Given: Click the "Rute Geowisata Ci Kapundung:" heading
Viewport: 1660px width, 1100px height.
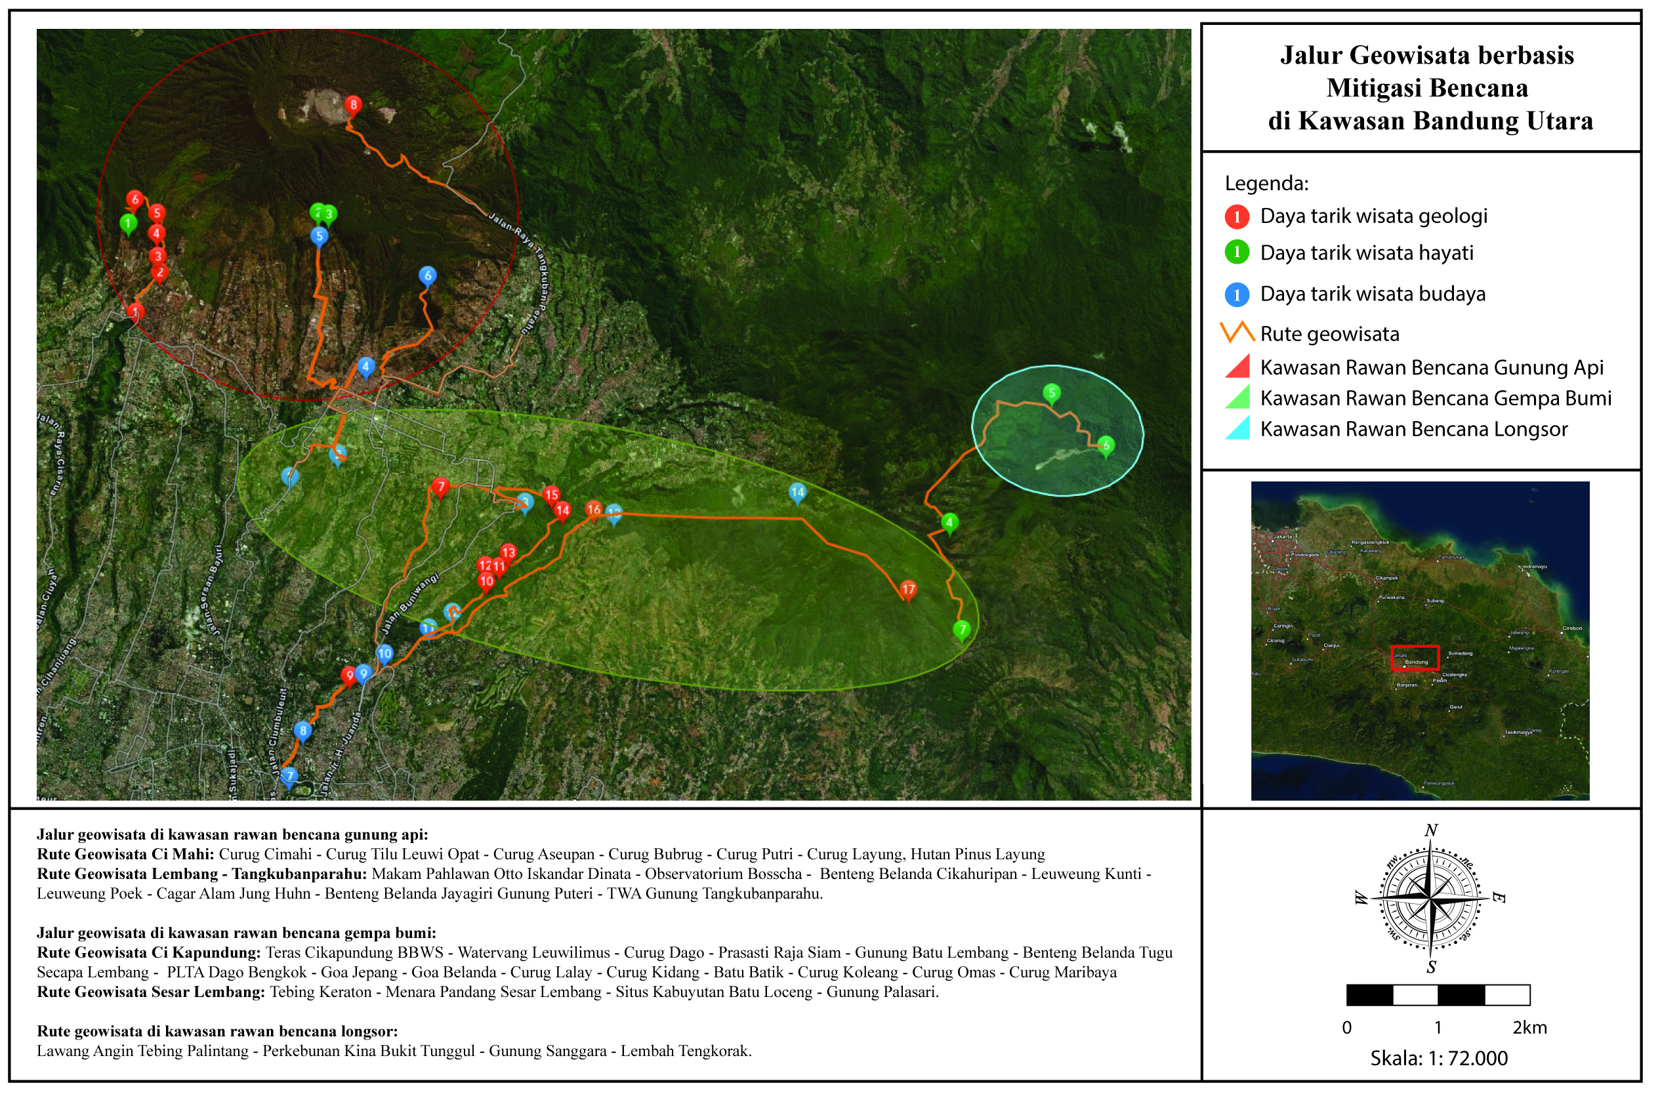Looking at the screenshot, I should (150, 953).
